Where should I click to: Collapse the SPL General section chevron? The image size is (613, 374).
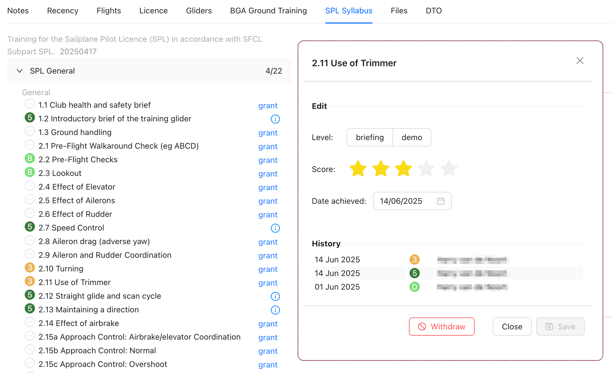tap(20, 71)
